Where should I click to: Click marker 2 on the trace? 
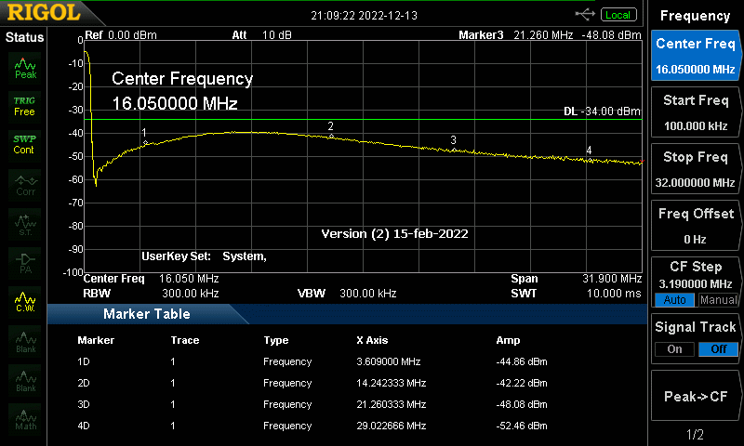pyautogui.click(x=331, y=136)
